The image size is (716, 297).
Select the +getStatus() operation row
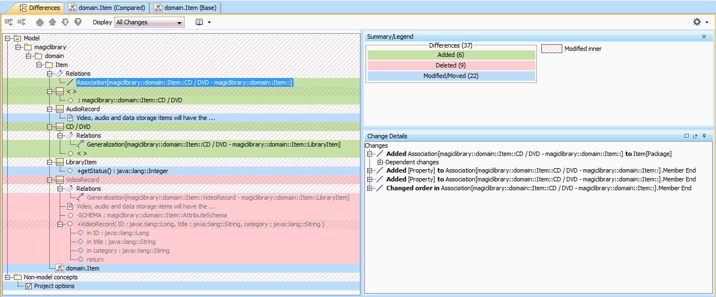[x=122, y=171]
